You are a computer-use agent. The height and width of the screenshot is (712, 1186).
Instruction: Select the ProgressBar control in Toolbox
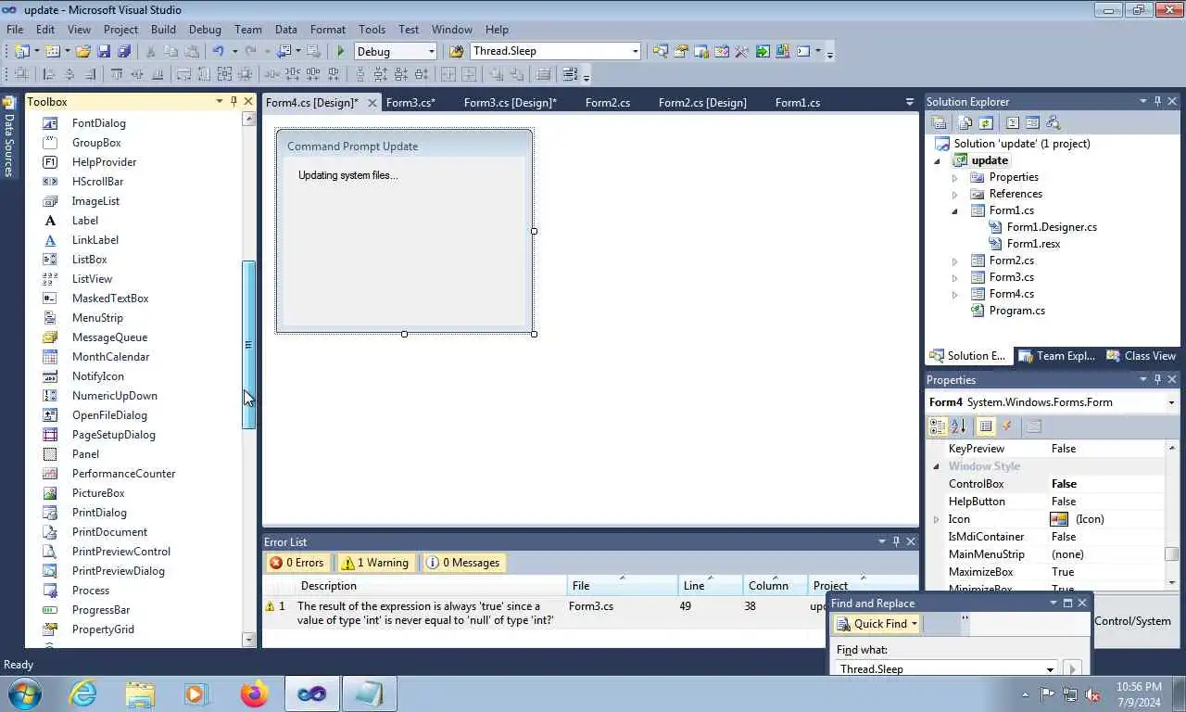(x=100, y=610)
